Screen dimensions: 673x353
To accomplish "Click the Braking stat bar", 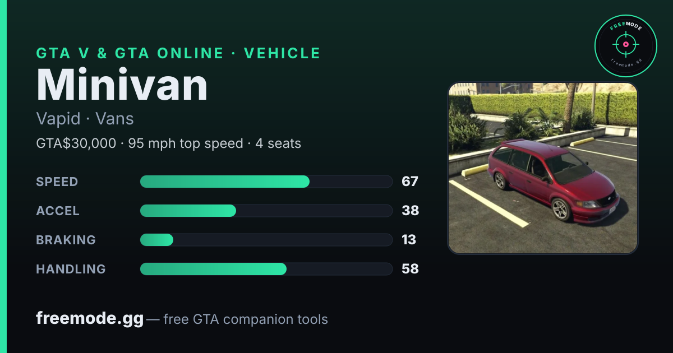I will tap(266, 240).
